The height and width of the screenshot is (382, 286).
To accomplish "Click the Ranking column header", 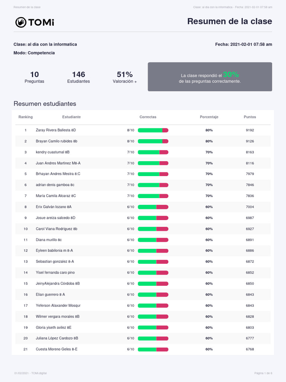I will [x=26, y=117].
